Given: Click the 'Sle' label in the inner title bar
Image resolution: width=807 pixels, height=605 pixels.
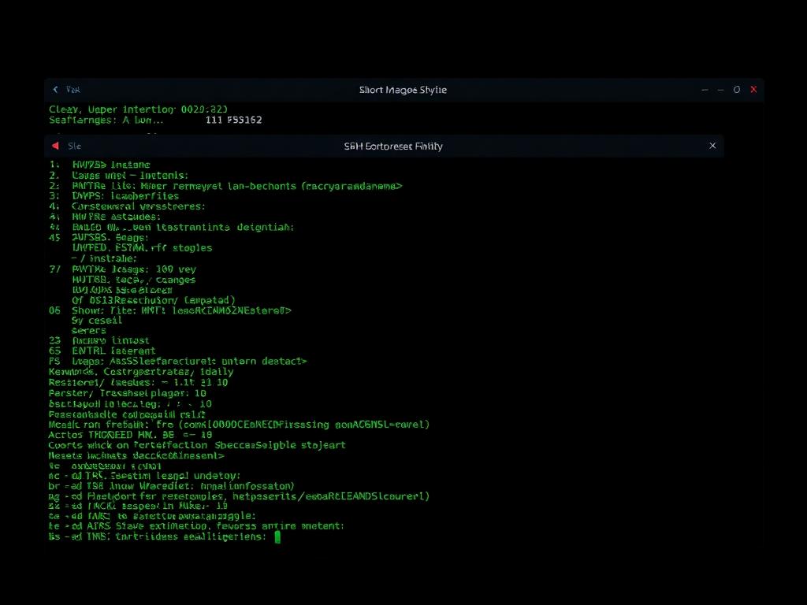Looking at the screenshot, I should click(x=75, y=146).
